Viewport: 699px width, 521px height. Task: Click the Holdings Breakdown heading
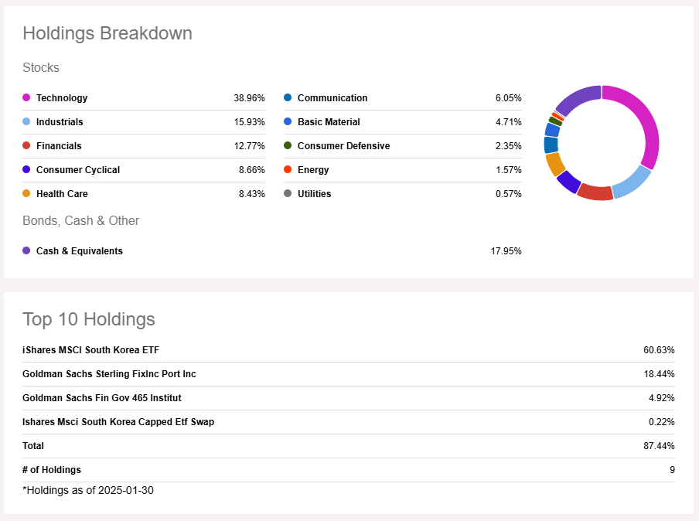coord(107,33)
